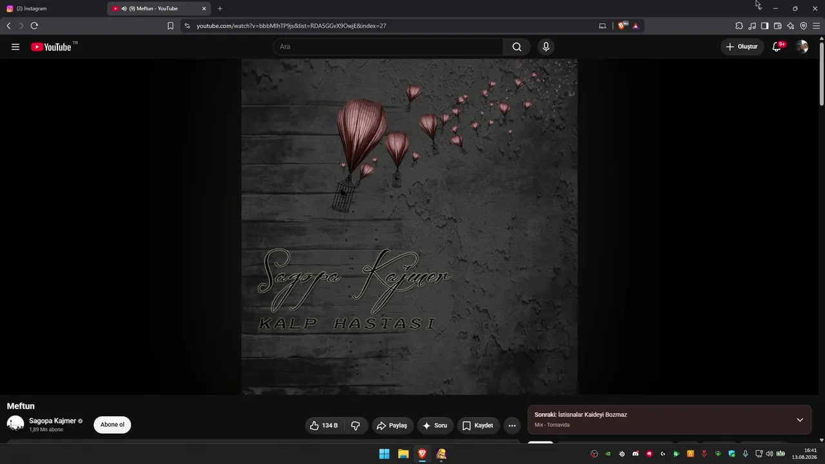825x464 pixels.
Task: Open Brave VPN shield icon
Action: (804, 26)
